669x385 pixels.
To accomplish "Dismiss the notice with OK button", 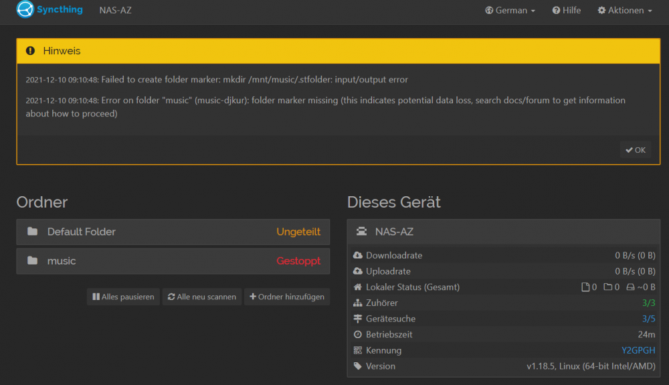I will [x=636, y=150].
